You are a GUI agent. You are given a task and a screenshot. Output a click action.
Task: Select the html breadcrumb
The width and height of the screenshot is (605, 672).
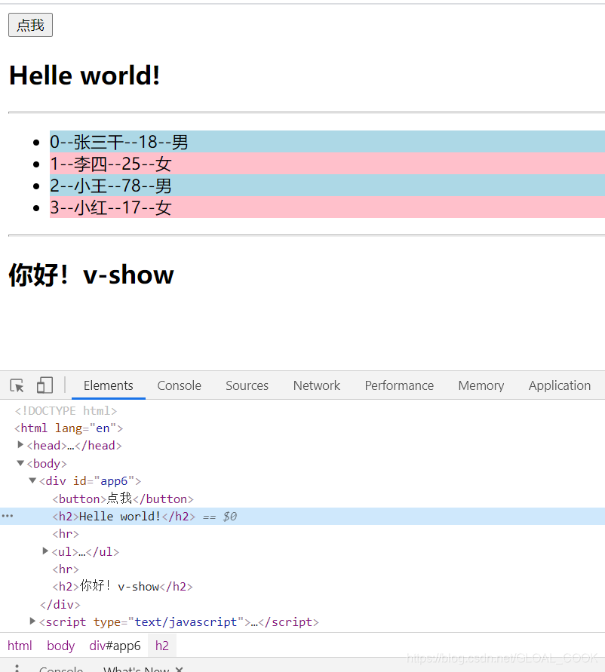(20, 646)
